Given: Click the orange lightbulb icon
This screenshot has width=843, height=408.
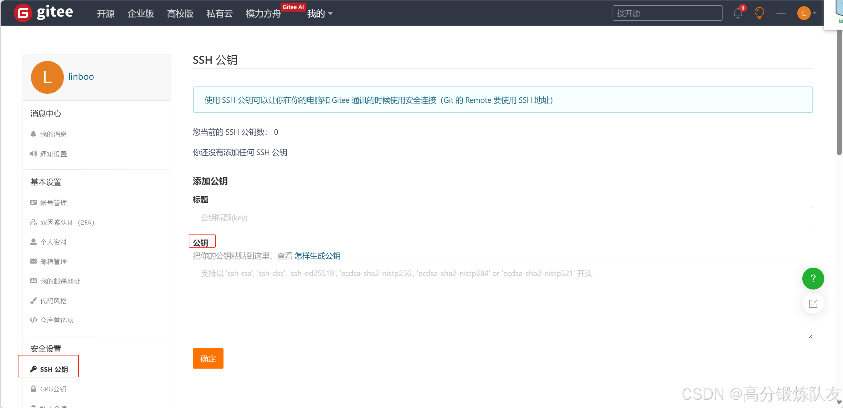Looking at the screenshot, I should click(x=759, y=13).
